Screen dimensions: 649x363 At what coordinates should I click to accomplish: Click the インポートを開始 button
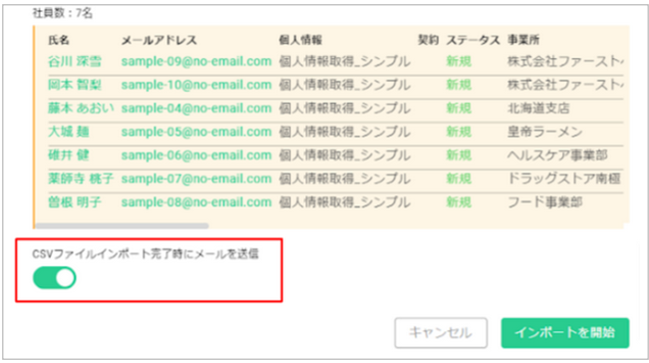[565, 333]
